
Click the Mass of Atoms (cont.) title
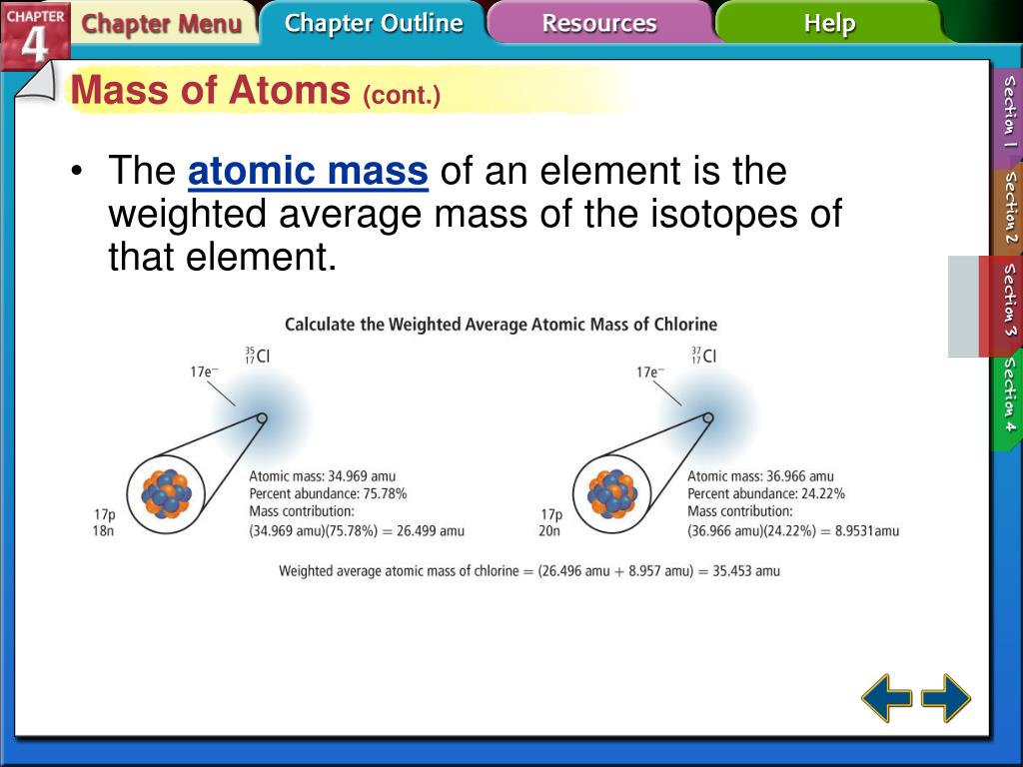255,91
